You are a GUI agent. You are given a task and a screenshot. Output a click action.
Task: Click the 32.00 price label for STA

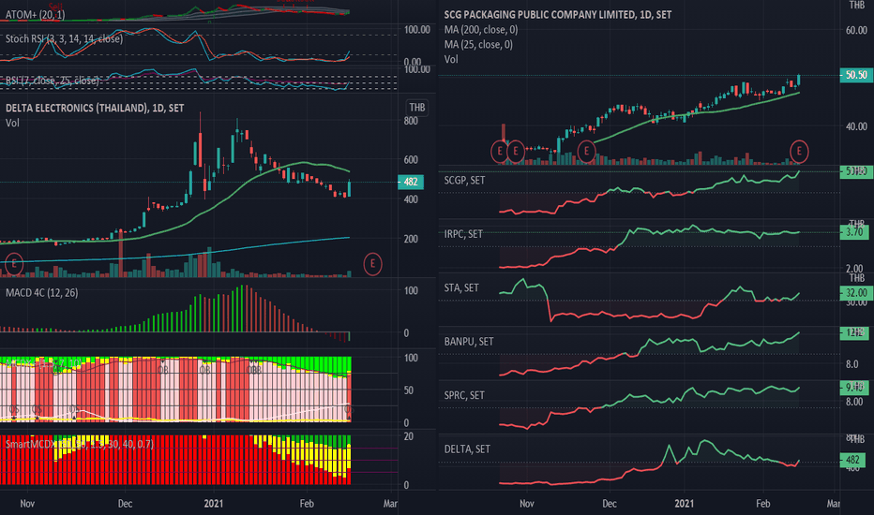pos(856,293)
